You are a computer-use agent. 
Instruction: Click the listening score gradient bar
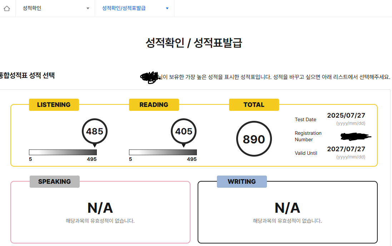tap(63, 152)
